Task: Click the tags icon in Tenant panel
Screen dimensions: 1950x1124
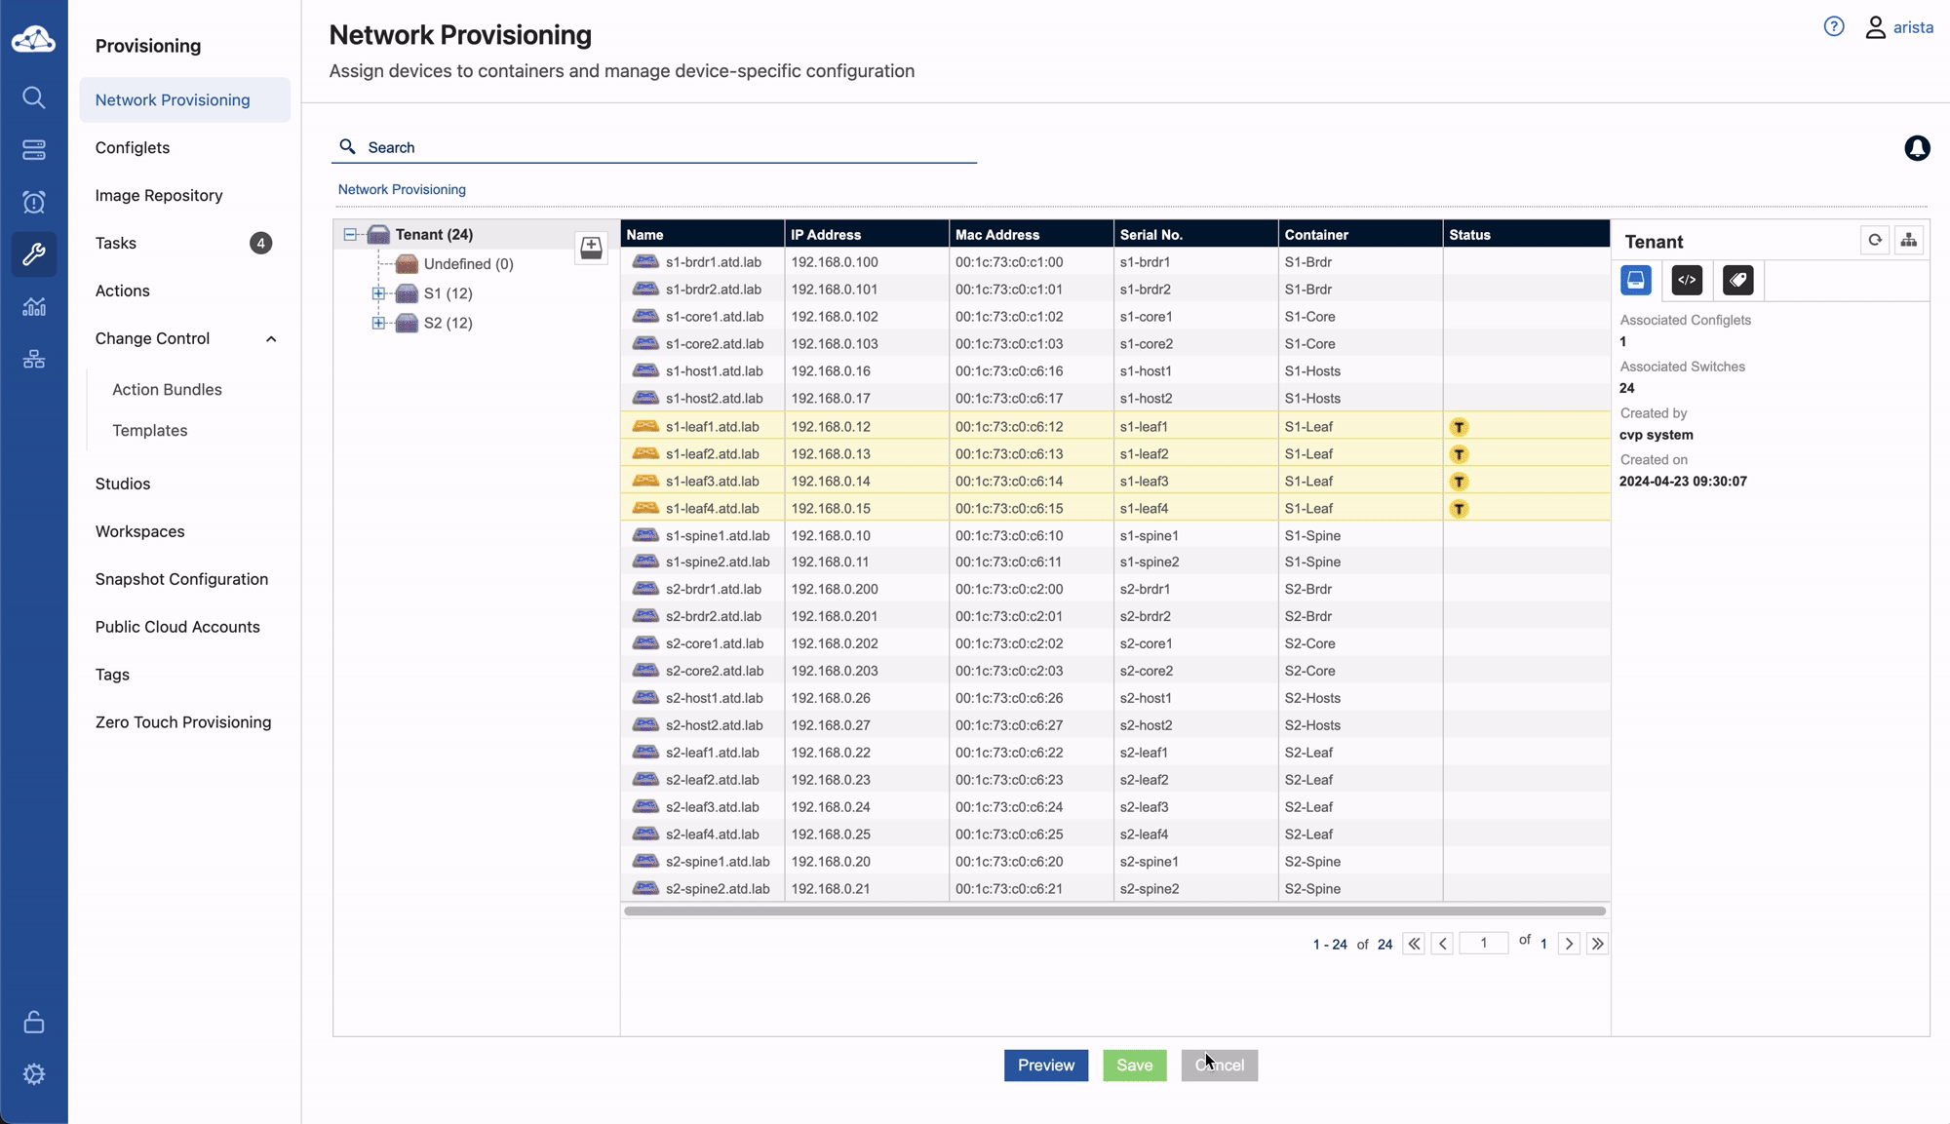Action: click(1737, 281)
